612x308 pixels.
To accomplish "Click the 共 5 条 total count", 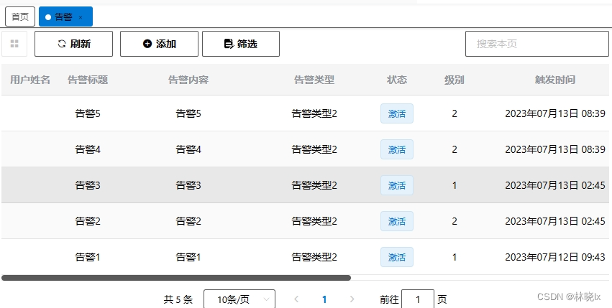I will 178,299.
